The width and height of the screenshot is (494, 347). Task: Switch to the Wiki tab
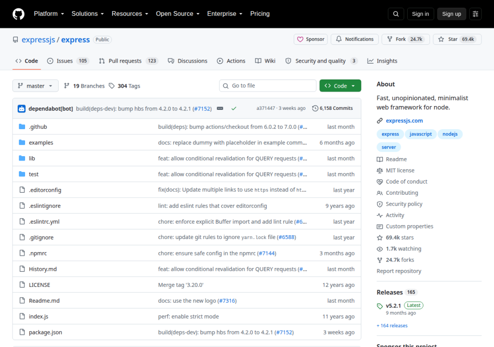click(x=265, y=61)
